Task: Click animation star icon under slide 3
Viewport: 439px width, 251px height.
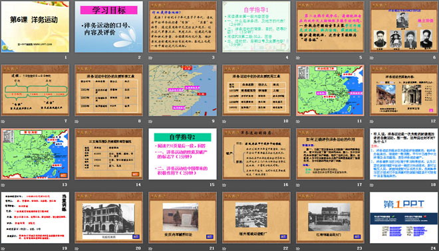Action: pos(150,58)
